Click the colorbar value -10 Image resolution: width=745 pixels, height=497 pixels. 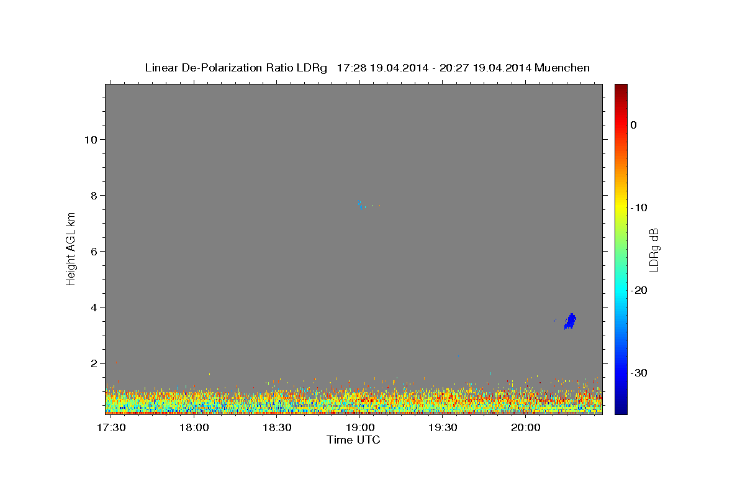(639, 207)
